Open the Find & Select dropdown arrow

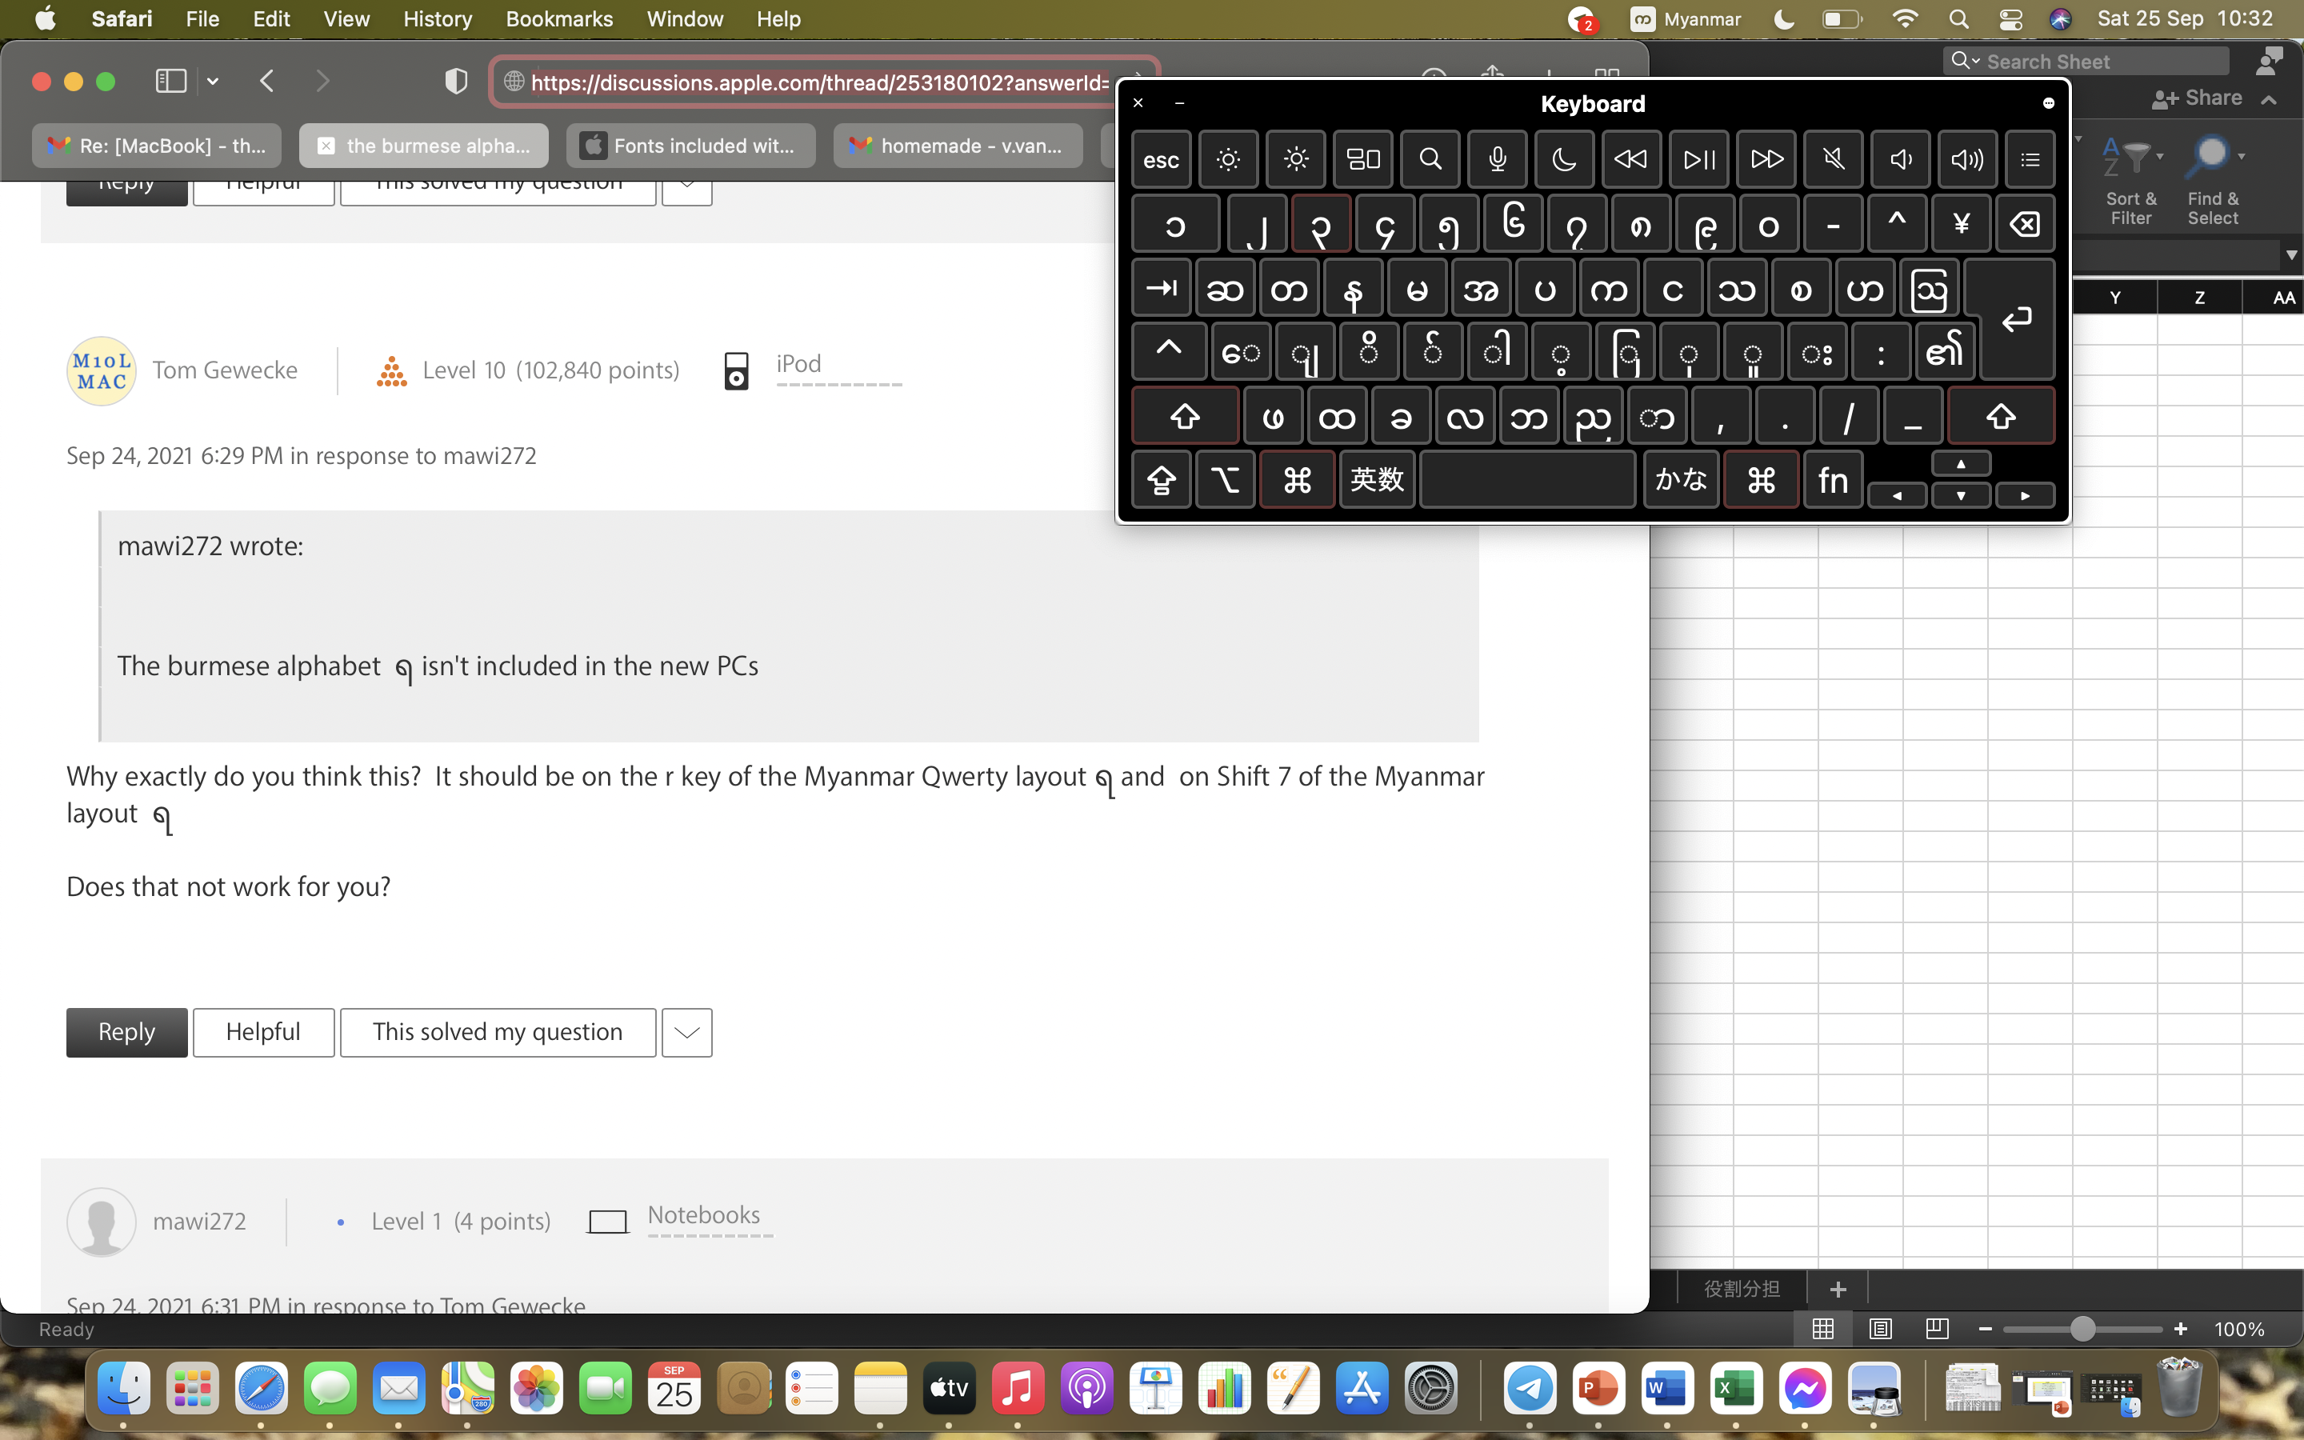point(2242,156)
